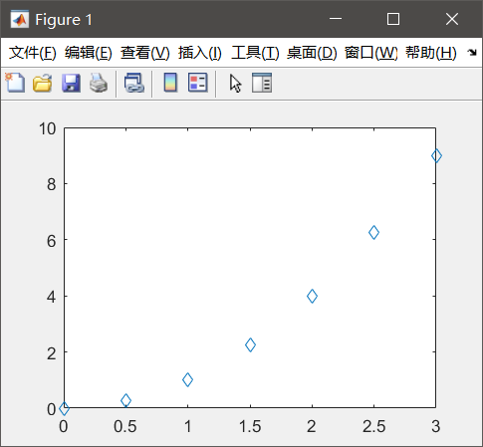Image resolution: width=483 pixels, height=447 pixels.
Task: Minimize the Figure 1 window
Action: [336, 19]
